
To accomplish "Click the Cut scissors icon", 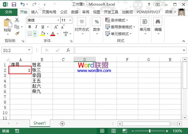I will tap(17, 20).
